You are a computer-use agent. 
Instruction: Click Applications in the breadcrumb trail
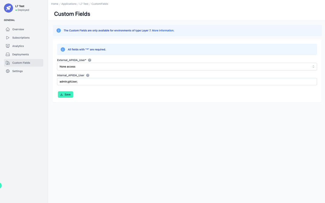(x=69, y=4)
